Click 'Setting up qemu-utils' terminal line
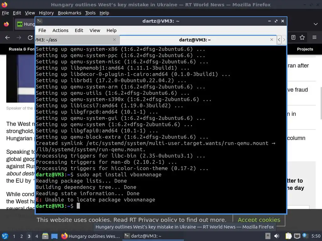 point(113,93)
